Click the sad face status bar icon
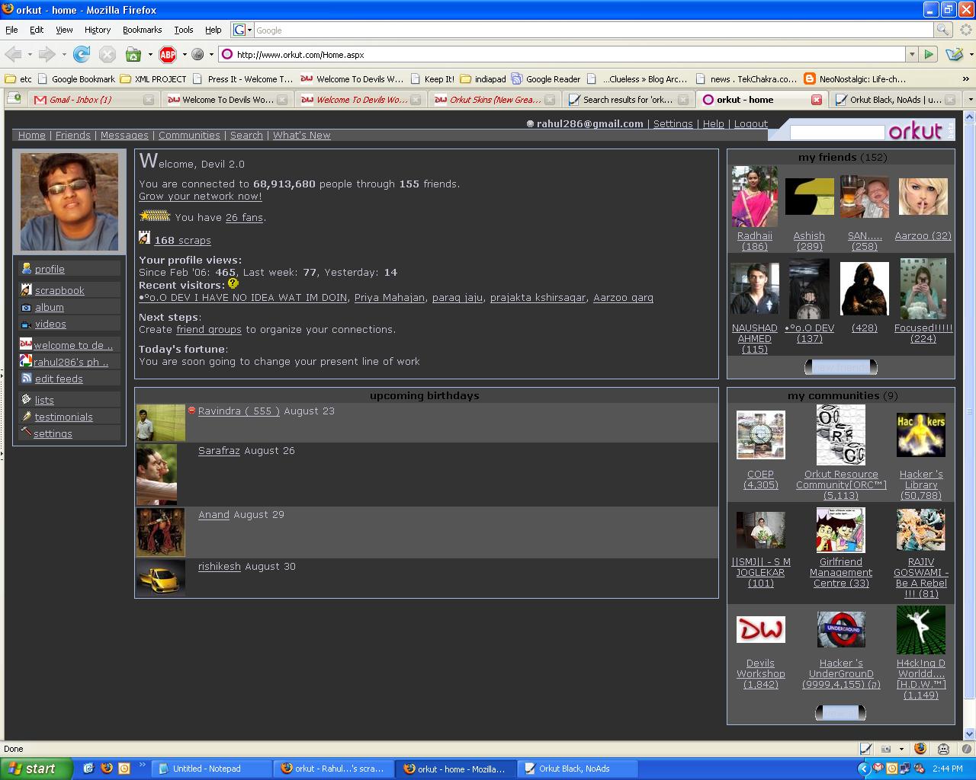Viewport: 976px width, 780px height. tap(943, 748)
